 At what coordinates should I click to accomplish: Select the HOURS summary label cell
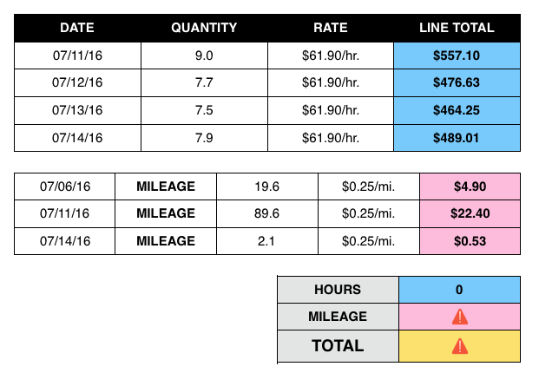(x=337, y=290)
